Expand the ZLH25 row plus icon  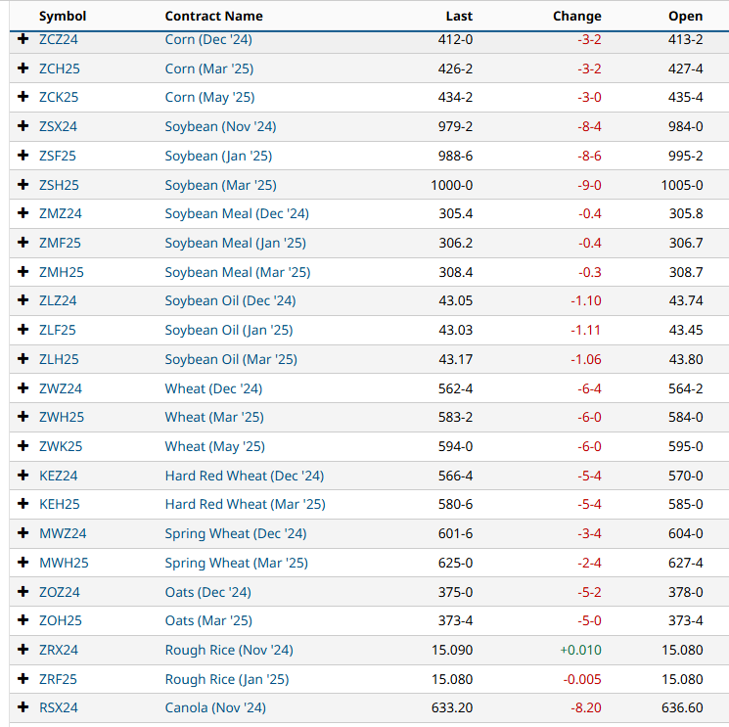tap(23, 359)
